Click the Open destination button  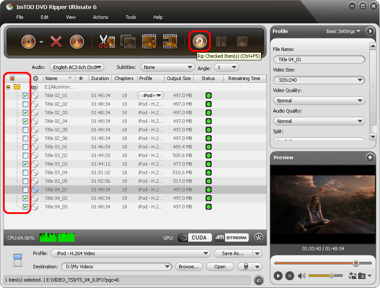point(220,267)
